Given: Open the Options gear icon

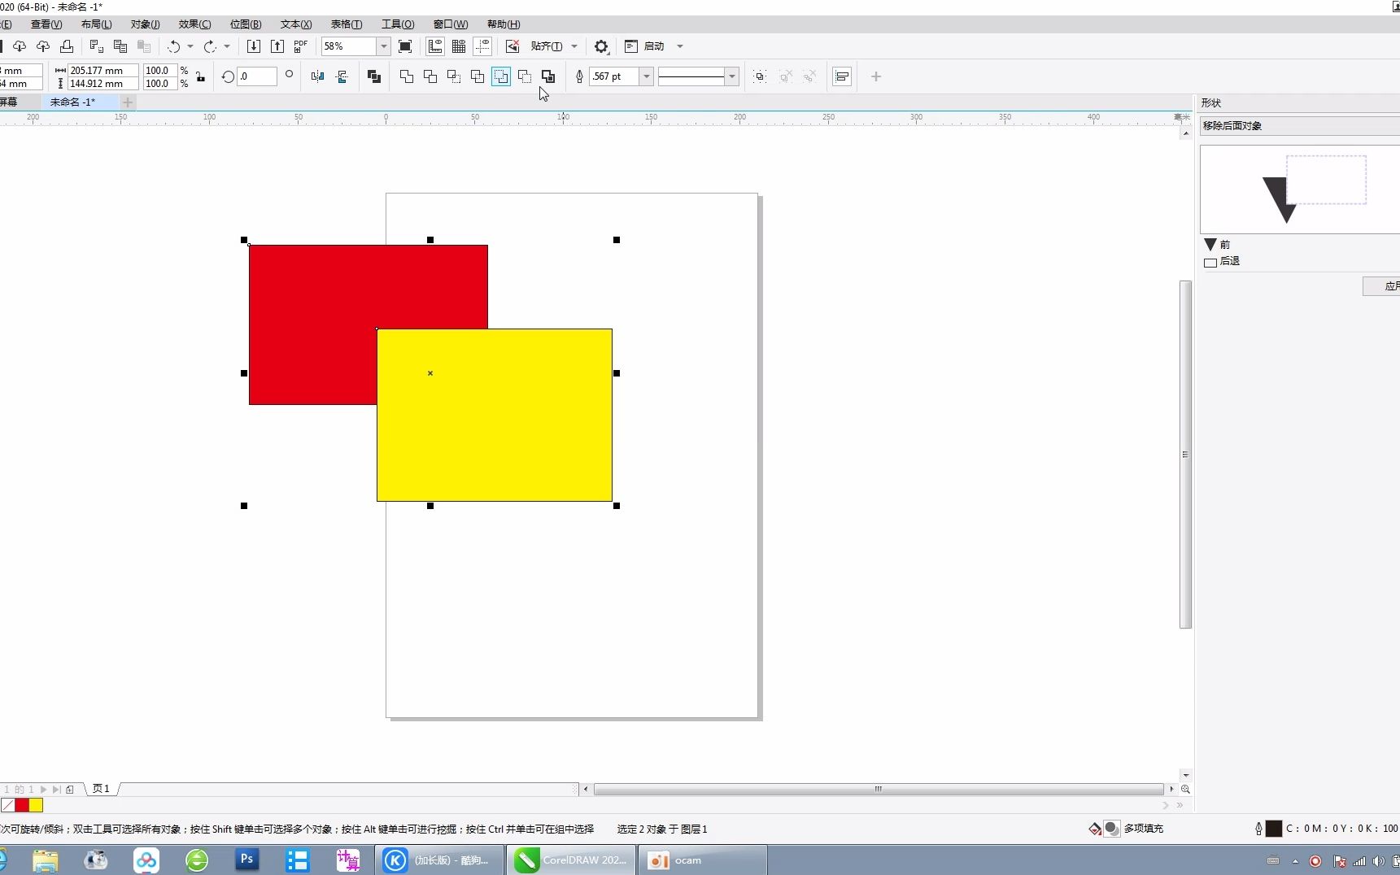Looking at the screenshot, I should click(x=601, y=46).
